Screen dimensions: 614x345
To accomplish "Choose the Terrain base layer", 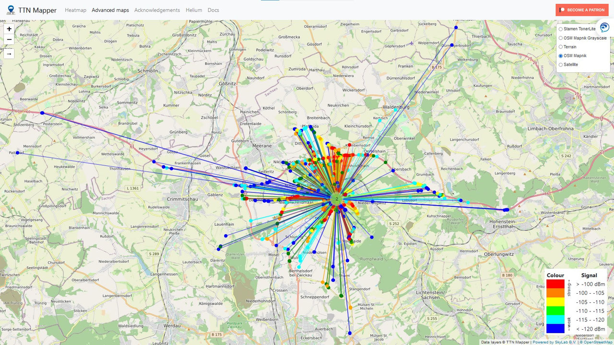I will pyautogui.click(x=561, y=47).
